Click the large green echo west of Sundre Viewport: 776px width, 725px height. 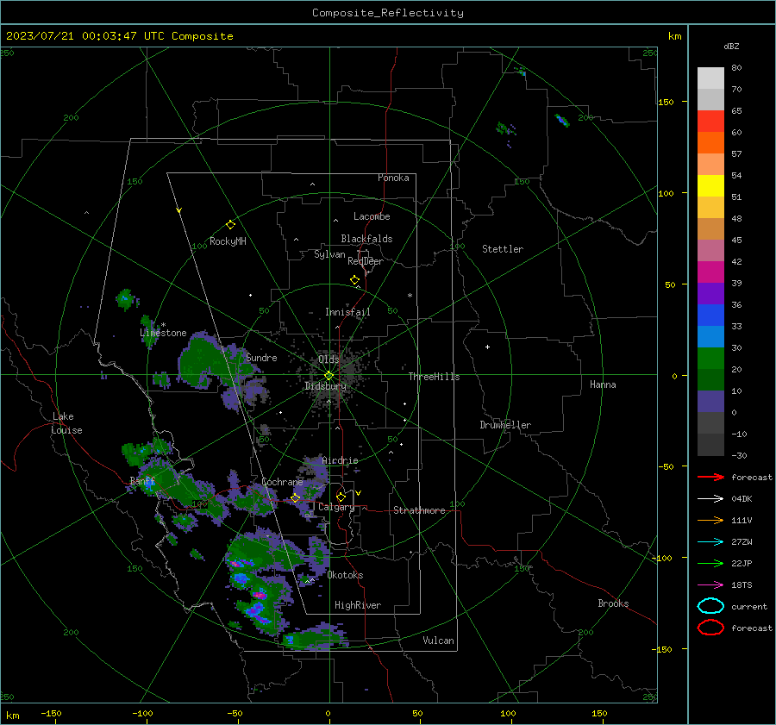point(200,360)
